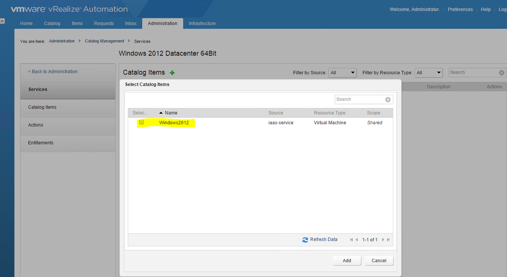Select Catalog Items in left sidebar
Image resolution: width=507 pixels, height=277 pixels.
tap(68, 107)
